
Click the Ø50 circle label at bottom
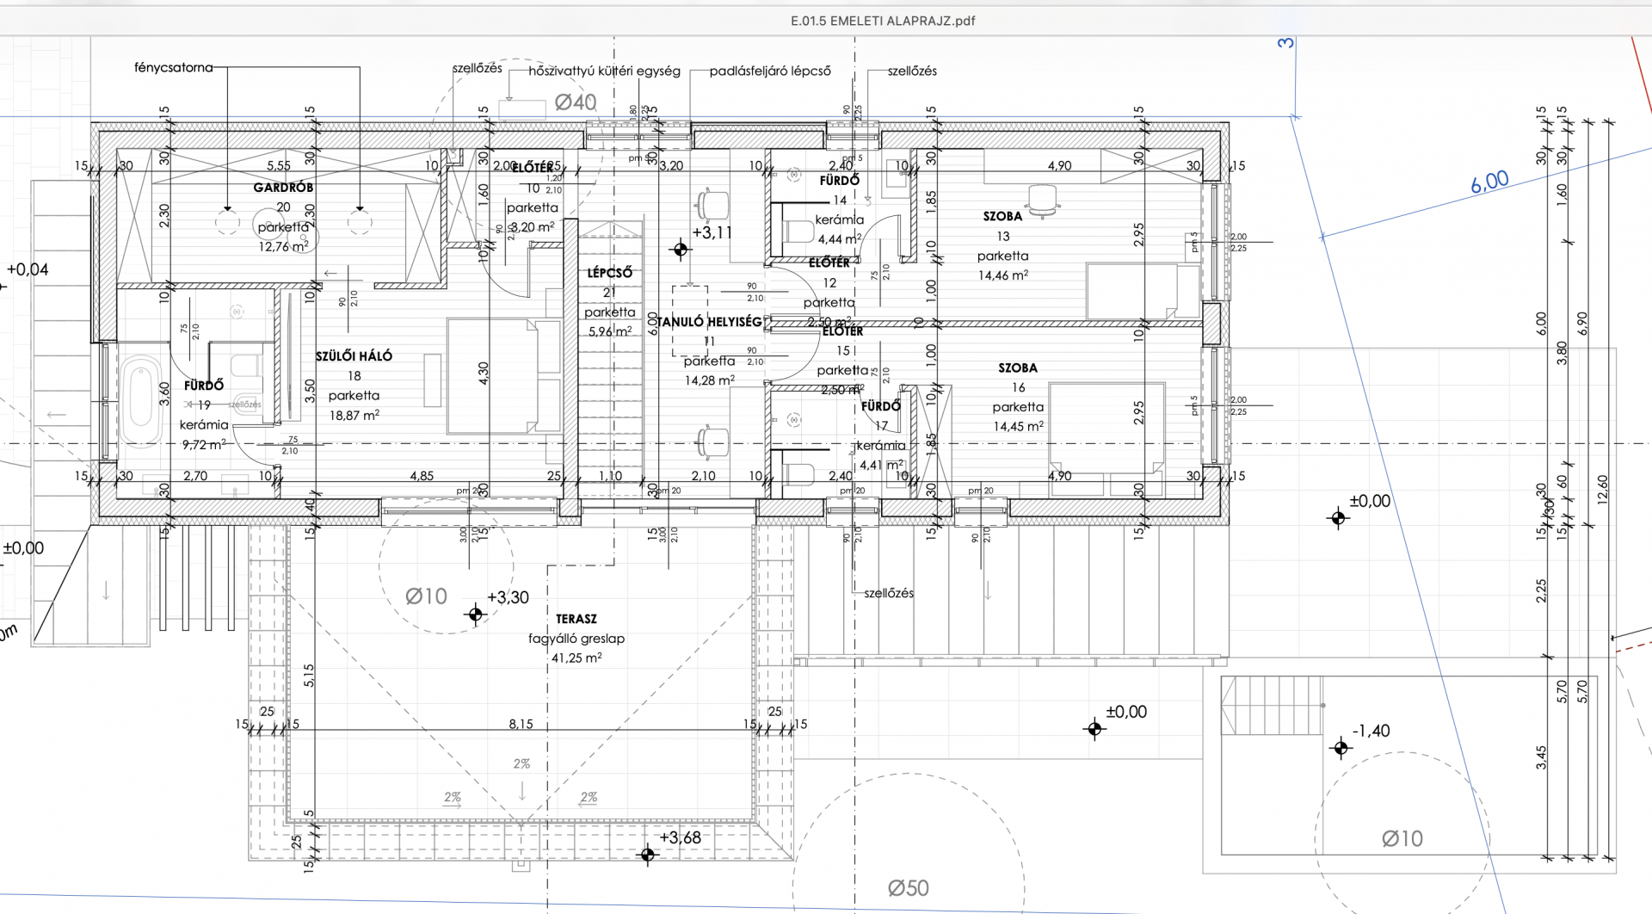908,888
